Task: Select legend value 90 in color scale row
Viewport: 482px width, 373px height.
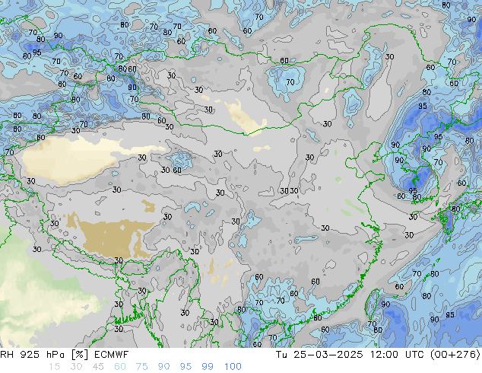Action: pyautogui.click(x=163, y=367)
